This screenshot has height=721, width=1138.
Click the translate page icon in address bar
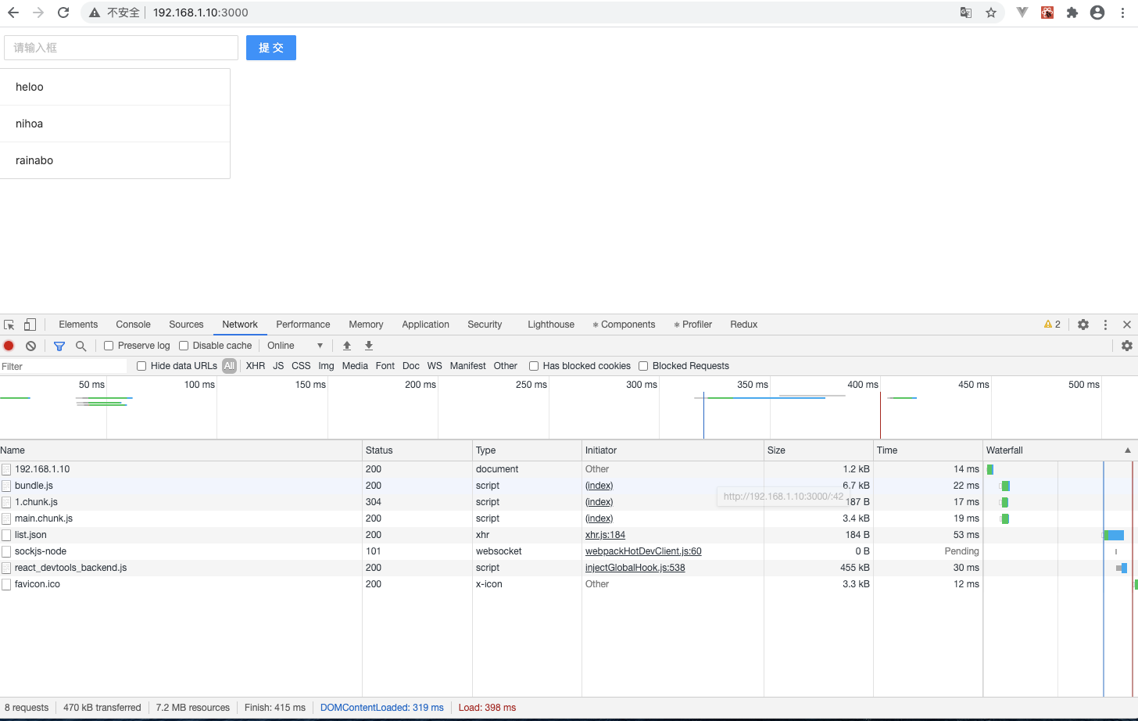pos(966,13)
